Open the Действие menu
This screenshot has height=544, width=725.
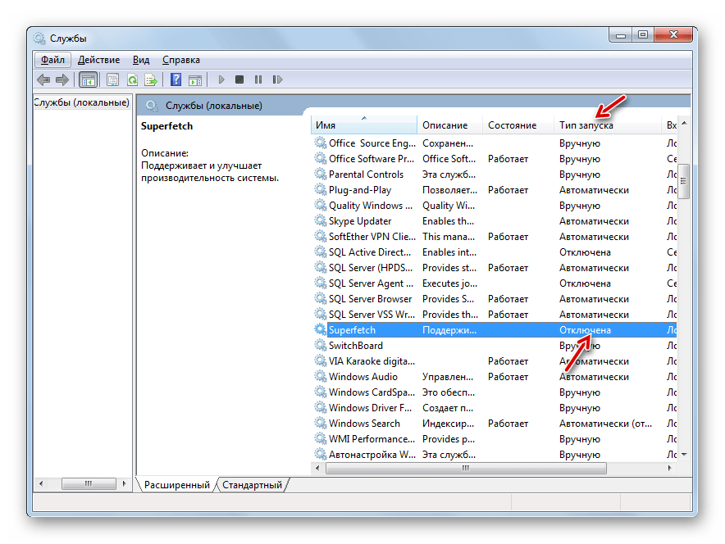99,60
